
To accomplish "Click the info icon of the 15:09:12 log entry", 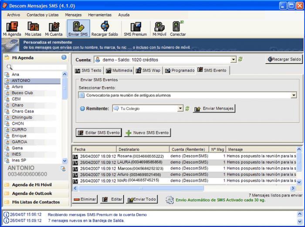I will pos(6,220).
